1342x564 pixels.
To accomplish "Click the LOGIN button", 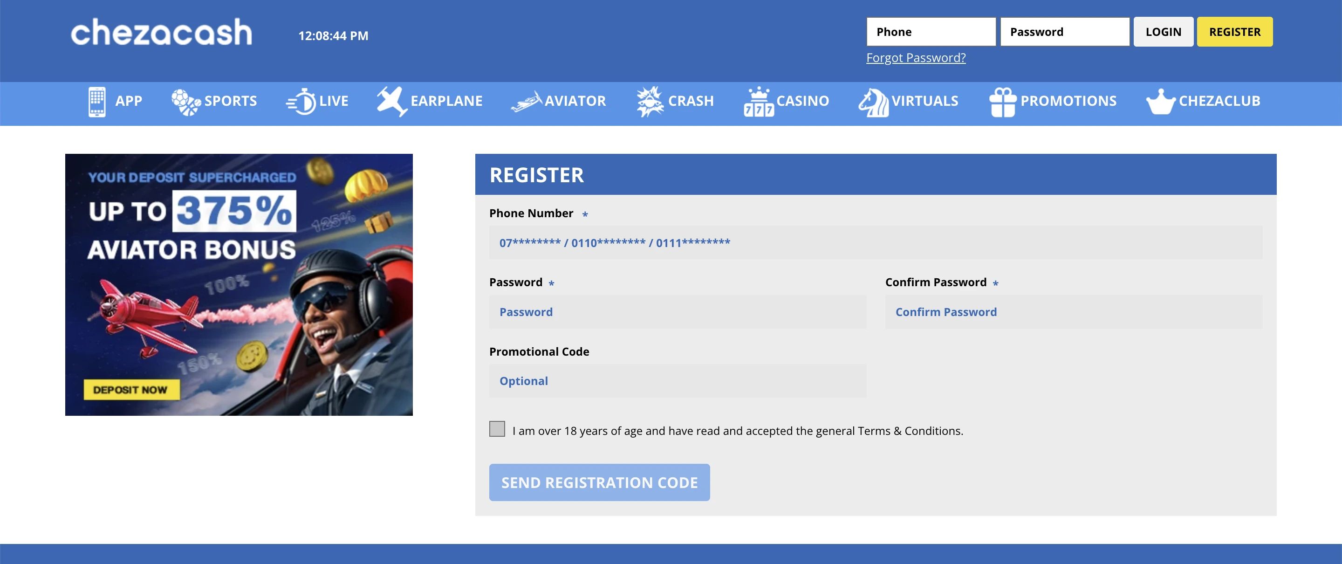I will pyautogui.click(x=1164, y=32).
